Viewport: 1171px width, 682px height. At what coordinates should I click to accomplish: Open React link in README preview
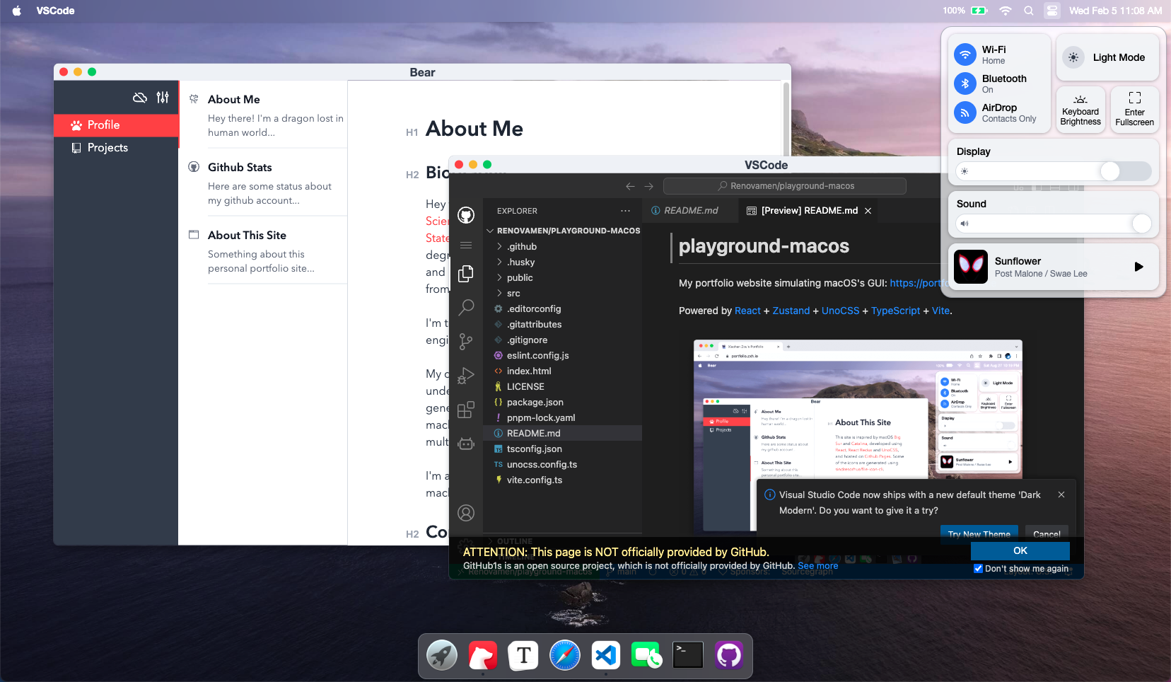point(747,311)
